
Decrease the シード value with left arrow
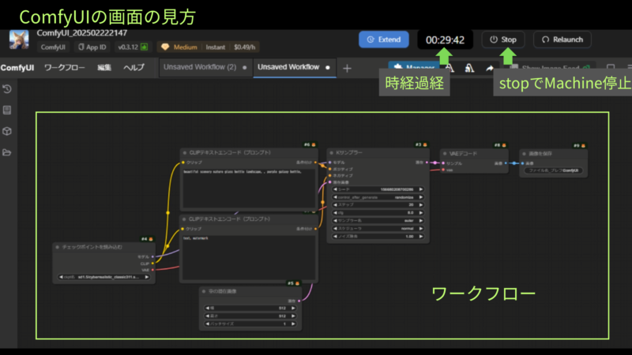tap(334, 189)
